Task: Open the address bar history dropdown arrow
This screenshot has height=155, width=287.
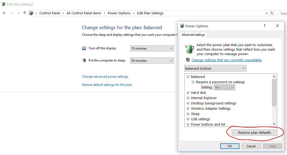Action: tap(266, 13)
